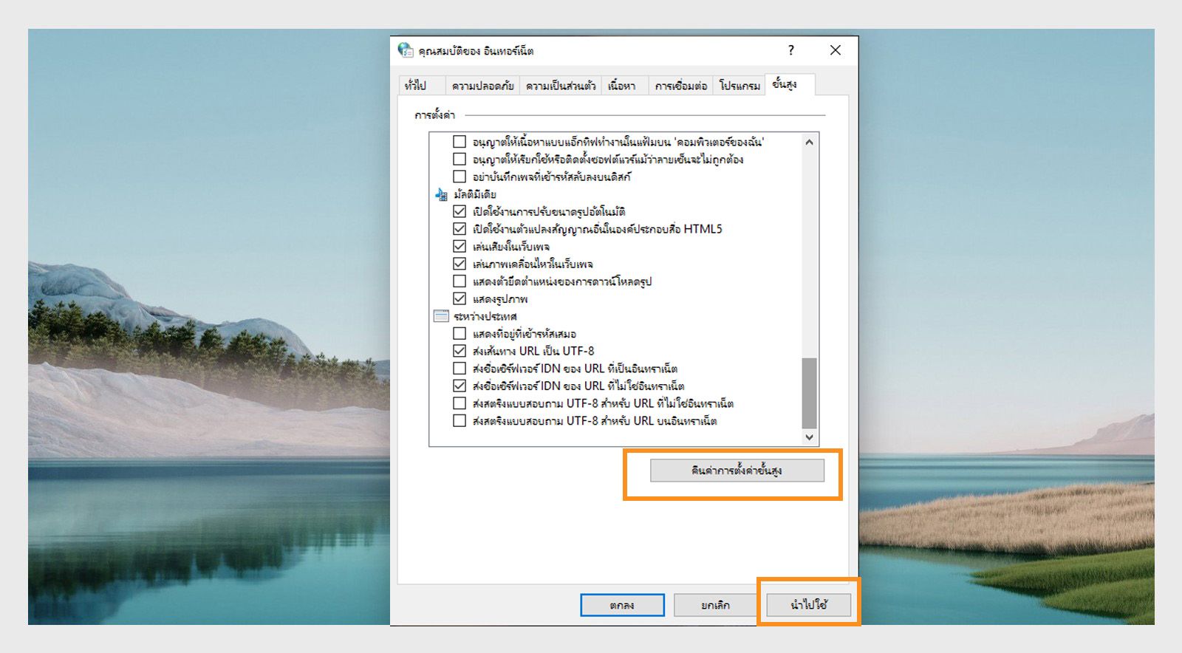Uncheck ส่งเส้นทาง URL เป็น UTF-8
This screenshot has height=653, width=1182.
(x=460, y=351)
